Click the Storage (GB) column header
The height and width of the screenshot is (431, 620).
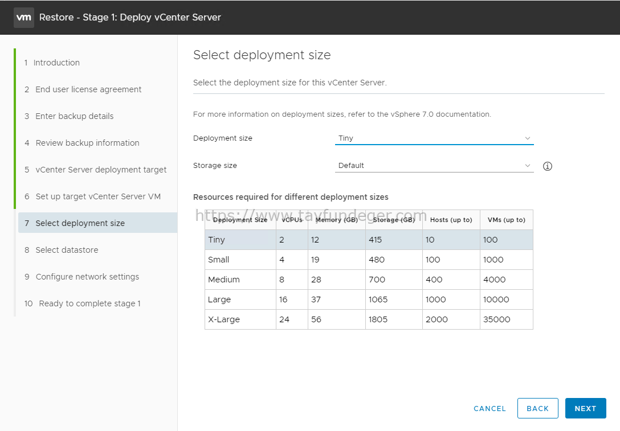394,220
